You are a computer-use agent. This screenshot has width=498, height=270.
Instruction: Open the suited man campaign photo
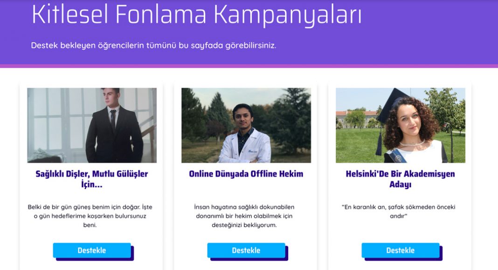pos(92,125)
